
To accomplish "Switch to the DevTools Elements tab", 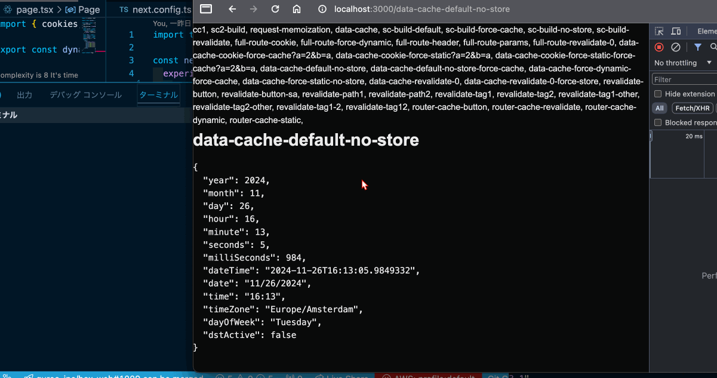I will pos(706,31).
